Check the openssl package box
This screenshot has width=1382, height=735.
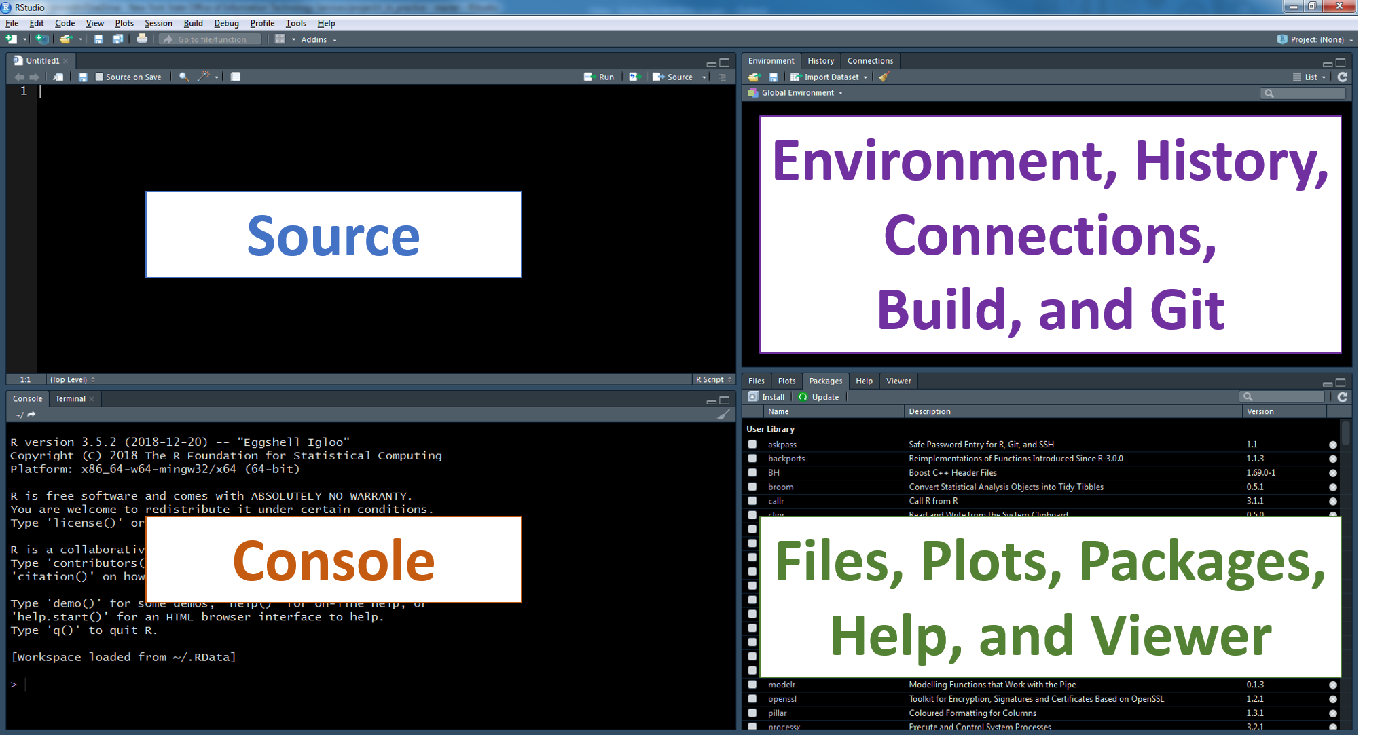tap(752, 699)
